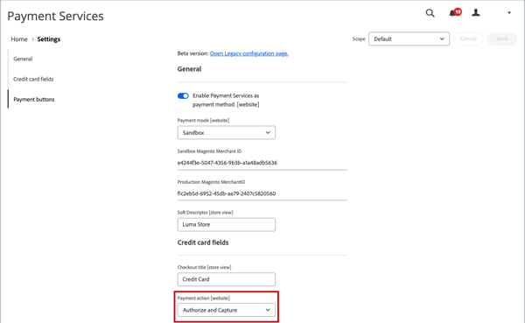This screenshot has height=323, width=525.
Task: Select Credit card fields in side navigation
Action: coord(33,79)
